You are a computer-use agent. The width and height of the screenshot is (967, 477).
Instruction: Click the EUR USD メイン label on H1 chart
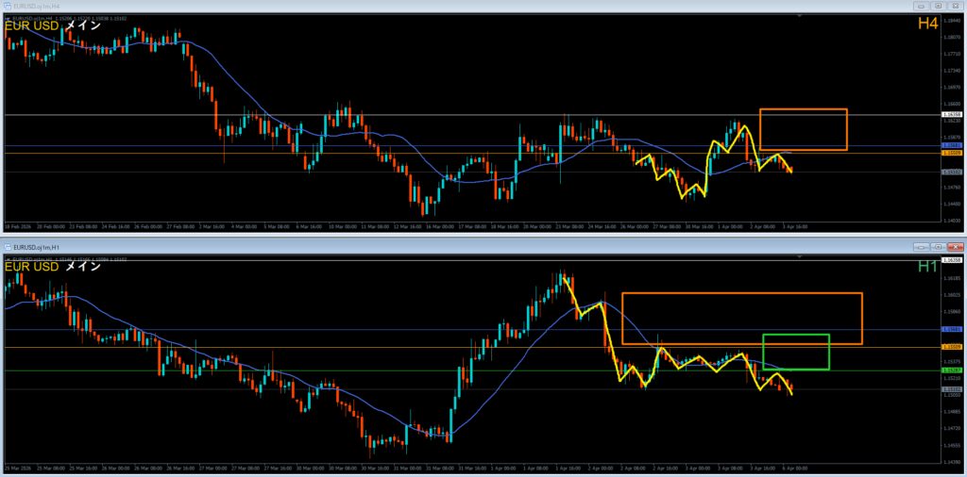[53, 267]
